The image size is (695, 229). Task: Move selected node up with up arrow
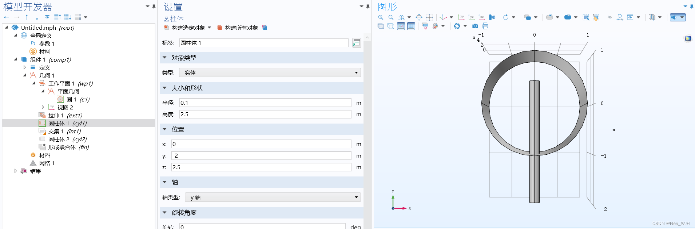point(27,17)
